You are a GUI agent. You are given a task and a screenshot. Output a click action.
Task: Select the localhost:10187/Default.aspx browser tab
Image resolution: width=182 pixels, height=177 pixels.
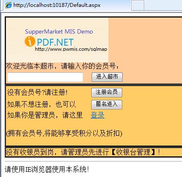coord(67,5)
